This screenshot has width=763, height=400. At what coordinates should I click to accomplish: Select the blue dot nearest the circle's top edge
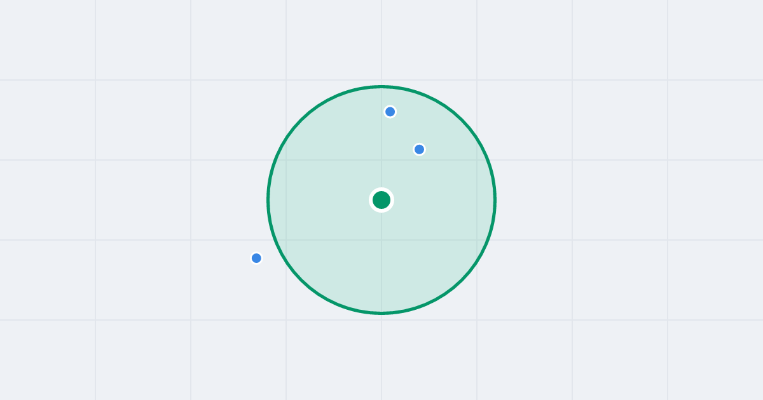pos(390,112)
